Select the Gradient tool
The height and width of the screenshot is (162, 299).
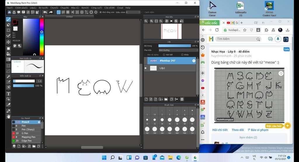point(8,59)
